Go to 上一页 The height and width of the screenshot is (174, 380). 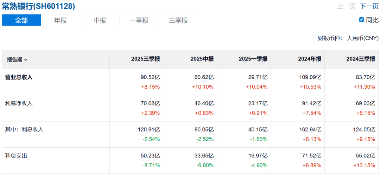[347, 6]
